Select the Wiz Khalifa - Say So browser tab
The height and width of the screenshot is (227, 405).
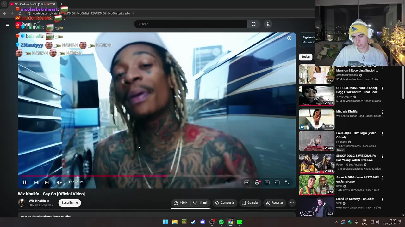tap(32, 4)
